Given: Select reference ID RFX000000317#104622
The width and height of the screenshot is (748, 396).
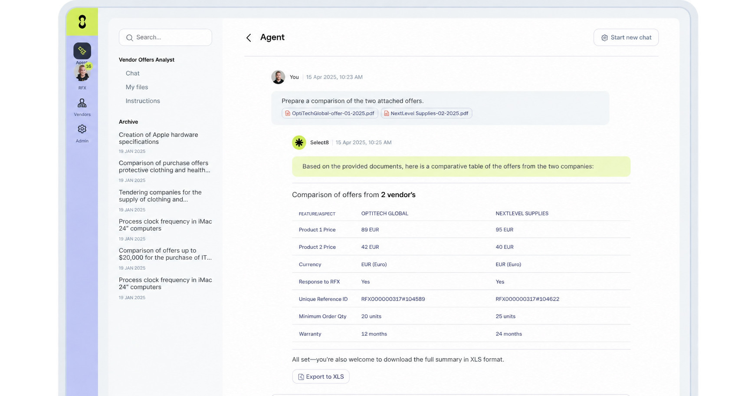Looking at the screenshot, I should (x=528, y=299).
